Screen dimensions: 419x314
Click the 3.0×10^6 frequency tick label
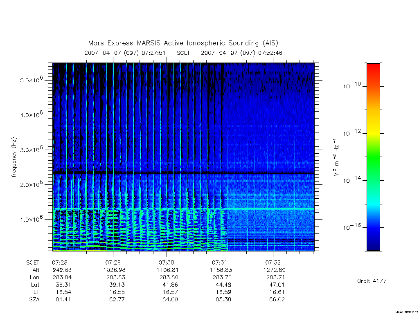click(31, 149)
